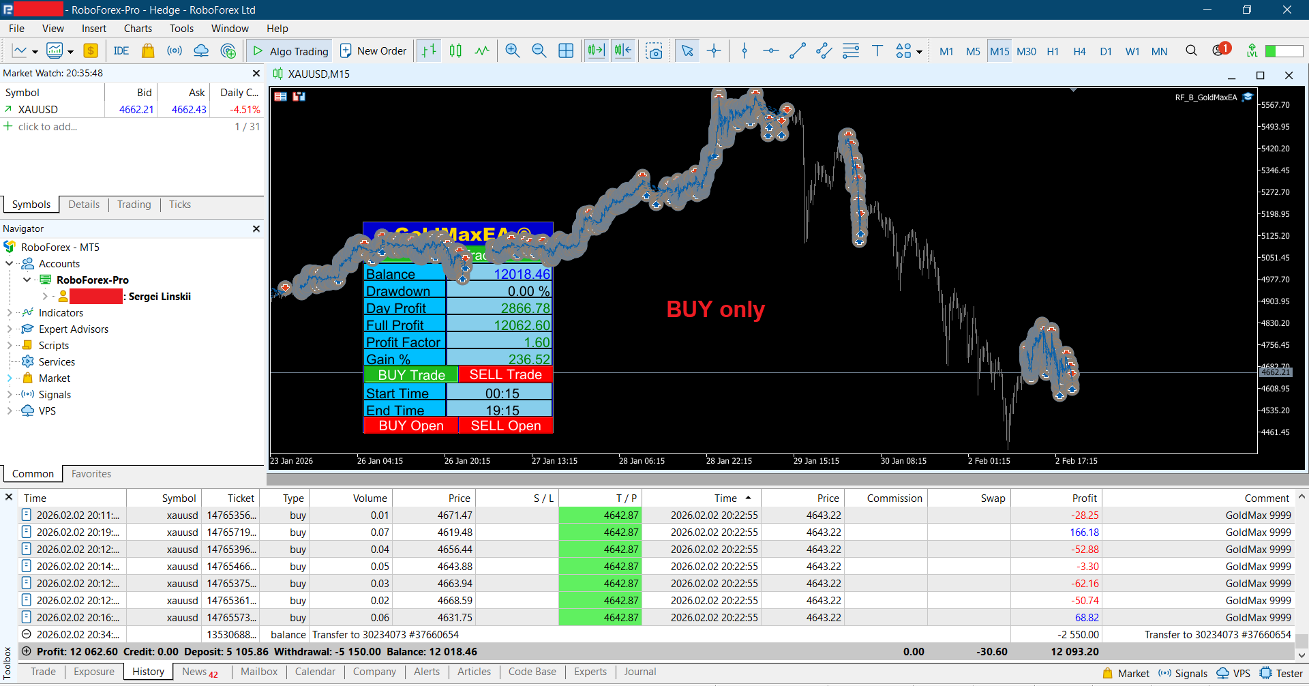Switch to the Favorites tab
The width and height of the screenshot is (1309, 686).
[91, 474]
